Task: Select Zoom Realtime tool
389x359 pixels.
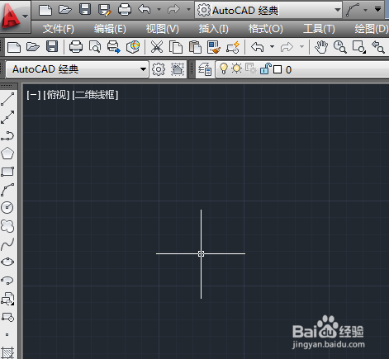Action: pos(340,47)
